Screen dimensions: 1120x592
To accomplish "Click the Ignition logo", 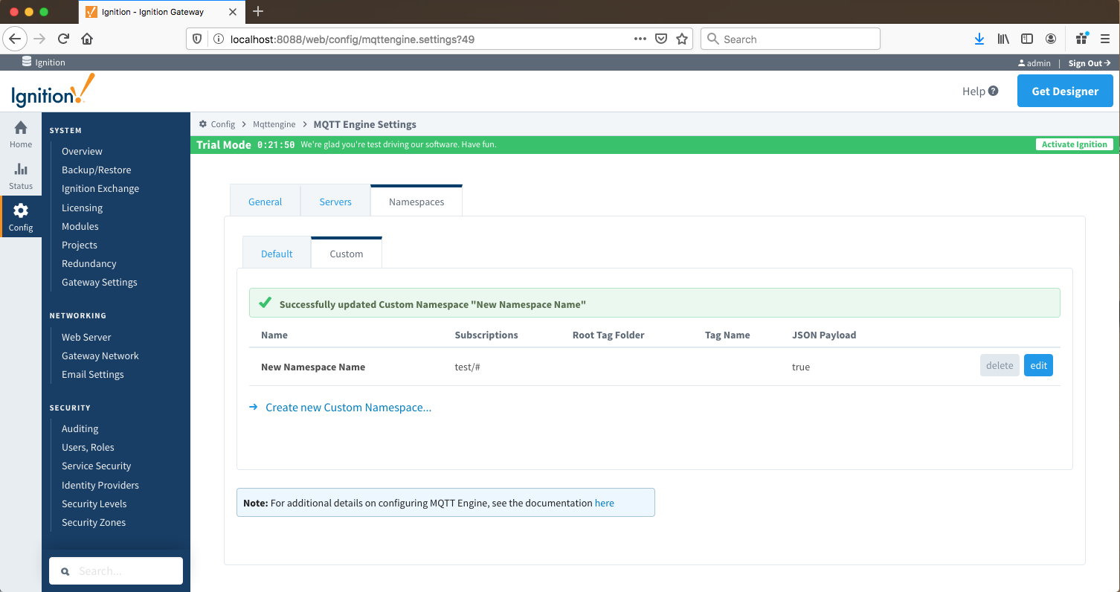I will [53, 91].
